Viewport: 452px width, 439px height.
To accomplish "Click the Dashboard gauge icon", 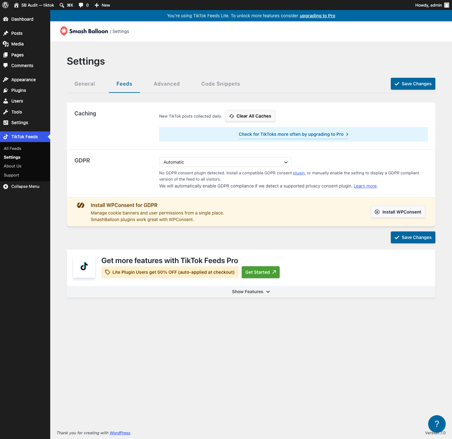I will tap(6, 19).
